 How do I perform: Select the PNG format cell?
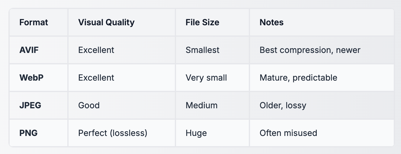pyautogui.click(x=28, y=133)
